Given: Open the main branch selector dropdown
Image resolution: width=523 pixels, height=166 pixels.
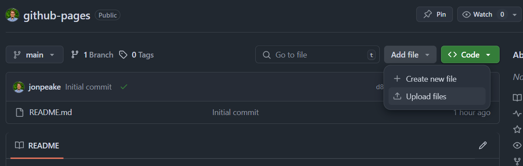Looking at the screenshot, I should [34, 54].
